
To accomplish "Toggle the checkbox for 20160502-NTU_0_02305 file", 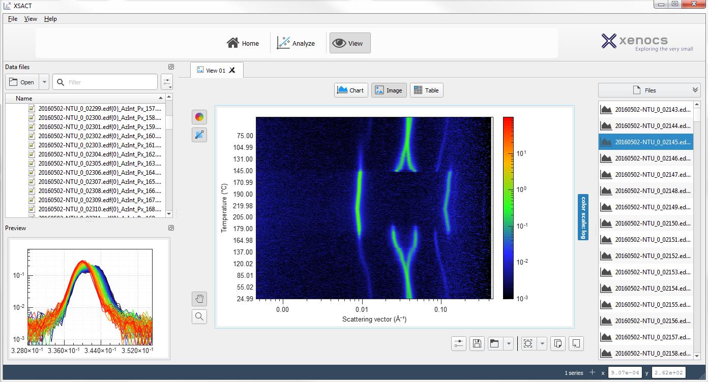I will point(32,163).
